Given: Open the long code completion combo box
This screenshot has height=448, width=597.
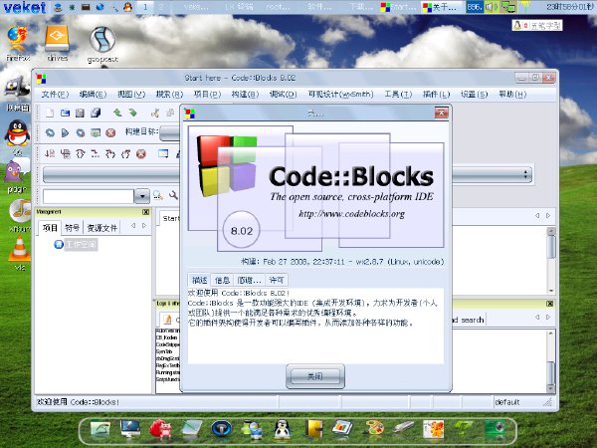Looking at the screenshot, I should (288, 175).
